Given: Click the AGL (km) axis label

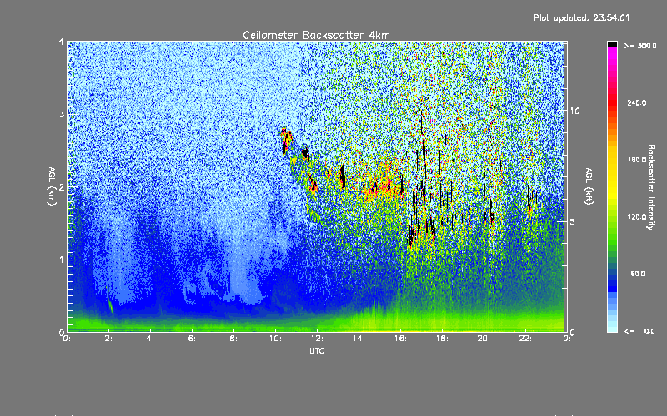Looking at the screenshot, I should pyautogui.click(x=52, y=186).
